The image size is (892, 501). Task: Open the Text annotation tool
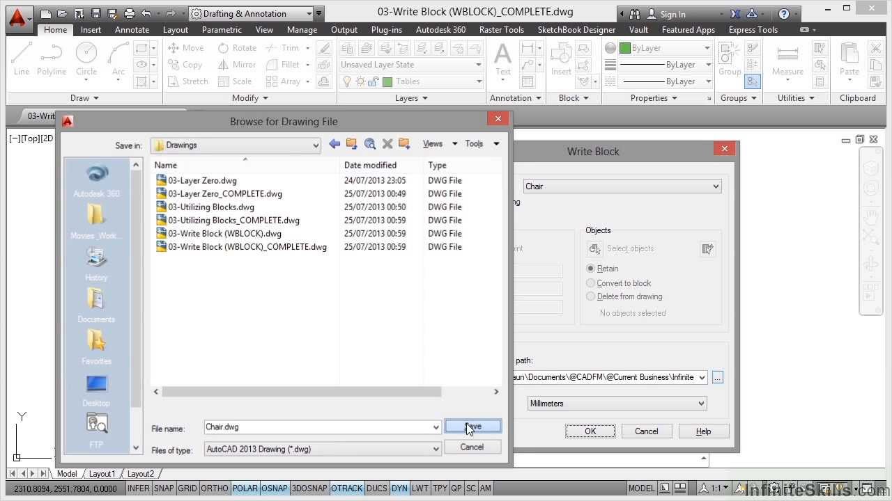pyautogui.click(x=503, y=58)
